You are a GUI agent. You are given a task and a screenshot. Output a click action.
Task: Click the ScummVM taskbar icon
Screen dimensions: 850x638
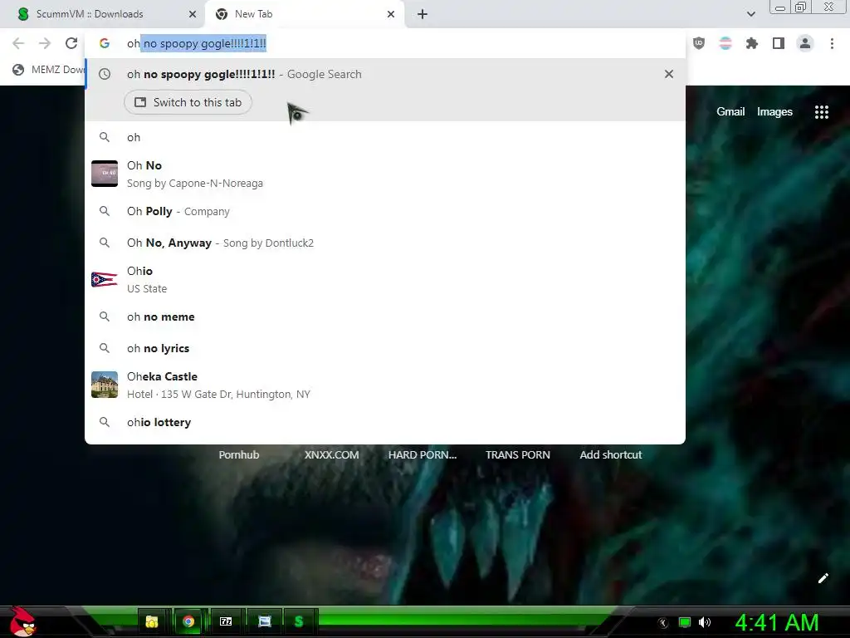[299, 621]
